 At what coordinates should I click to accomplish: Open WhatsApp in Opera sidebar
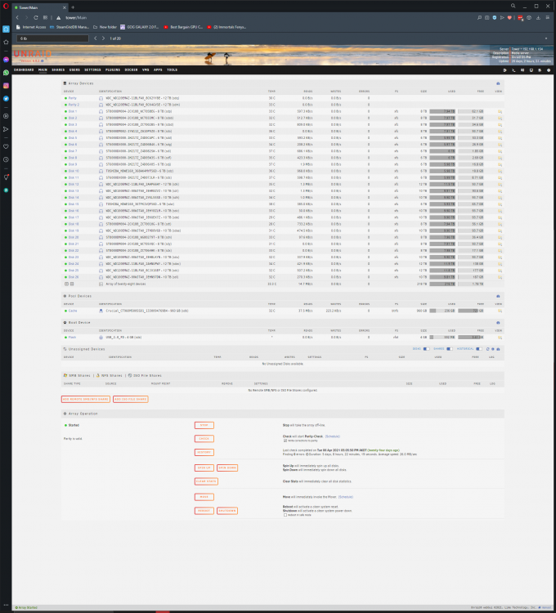[6, 73]
